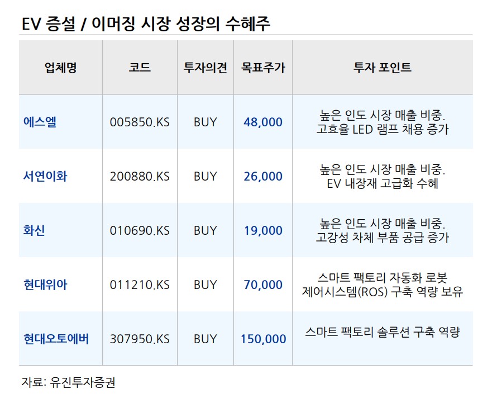
Task: Select target price 70,000
Action: tap(263, 285)
